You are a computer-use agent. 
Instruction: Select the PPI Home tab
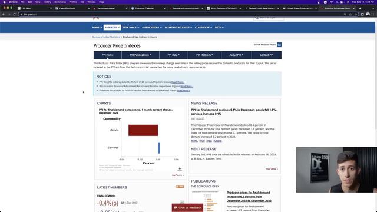[107, 55]
